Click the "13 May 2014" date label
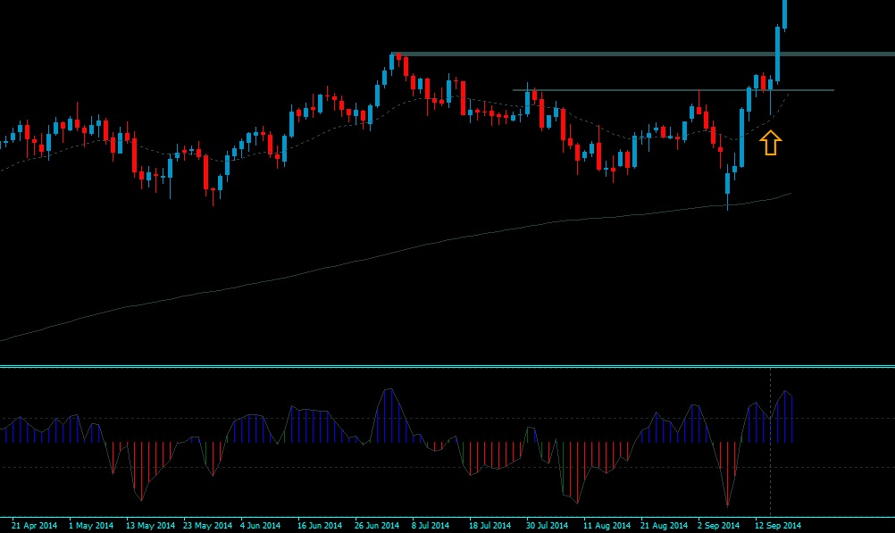Viewport: 895px width, 533px height. 150,525
